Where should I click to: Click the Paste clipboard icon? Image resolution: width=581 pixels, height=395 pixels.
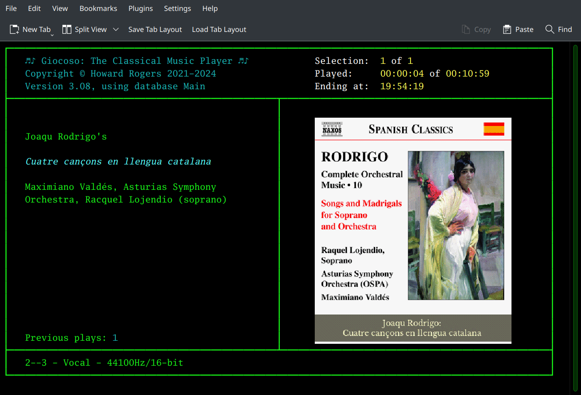[507, 29]
